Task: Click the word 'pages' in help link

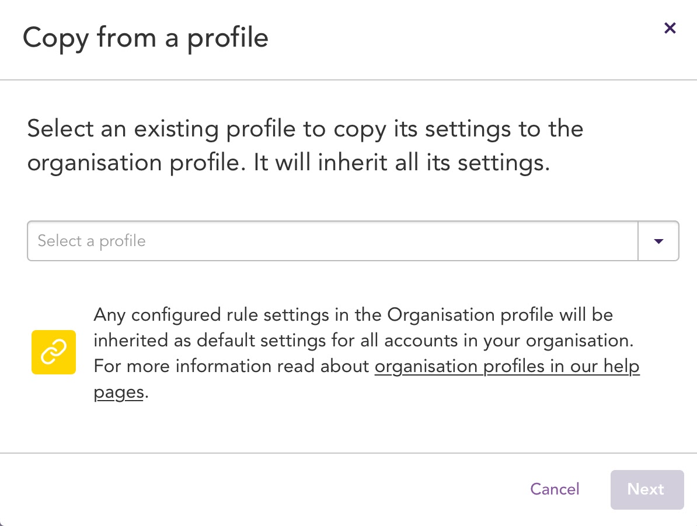Action: click(119, 392)
